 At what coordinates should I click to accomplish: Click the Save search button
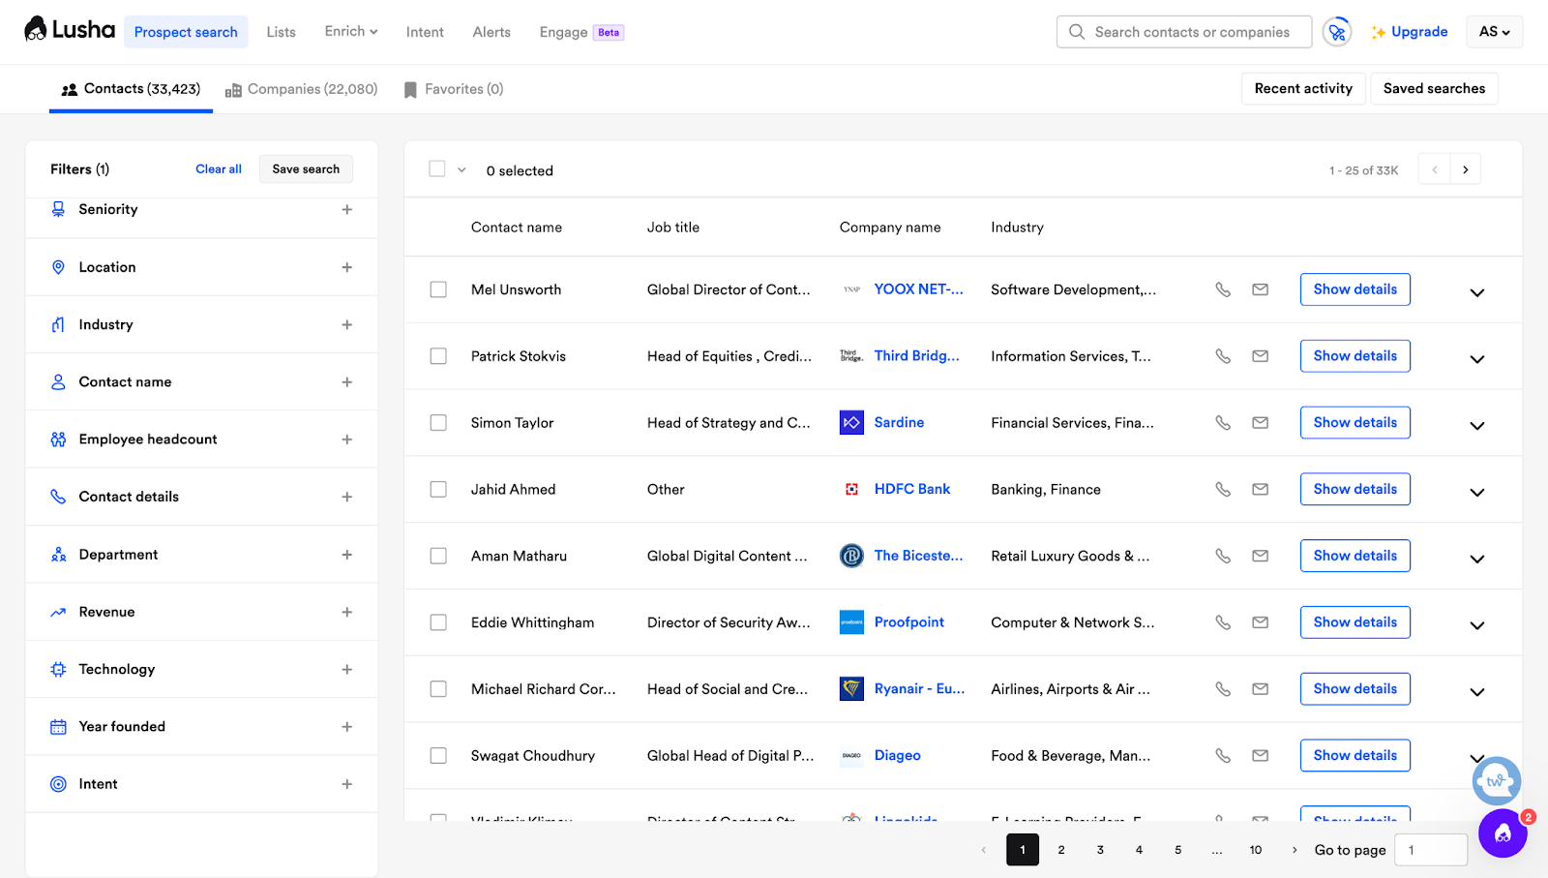click(x=306, y=169)
